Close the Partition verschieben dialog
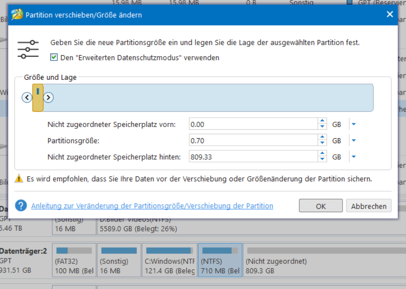The height and width of the screenshot is (289, 406). [x=390, y=14]
